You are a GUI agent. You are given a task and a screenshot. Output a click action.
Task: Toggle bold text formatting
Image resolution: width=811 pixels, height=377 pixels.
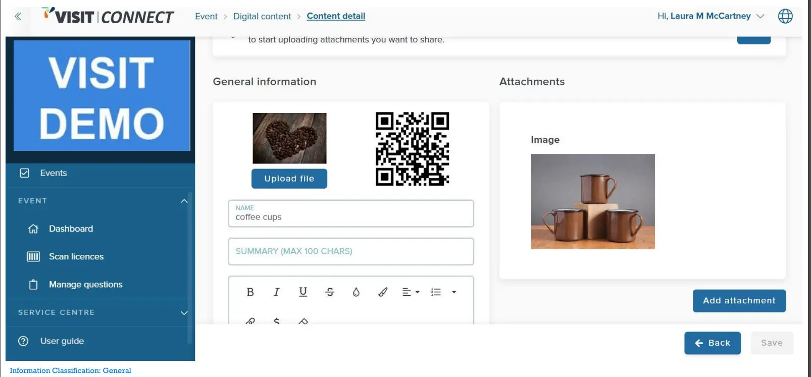pyautogui.click(x=250, y=292)
